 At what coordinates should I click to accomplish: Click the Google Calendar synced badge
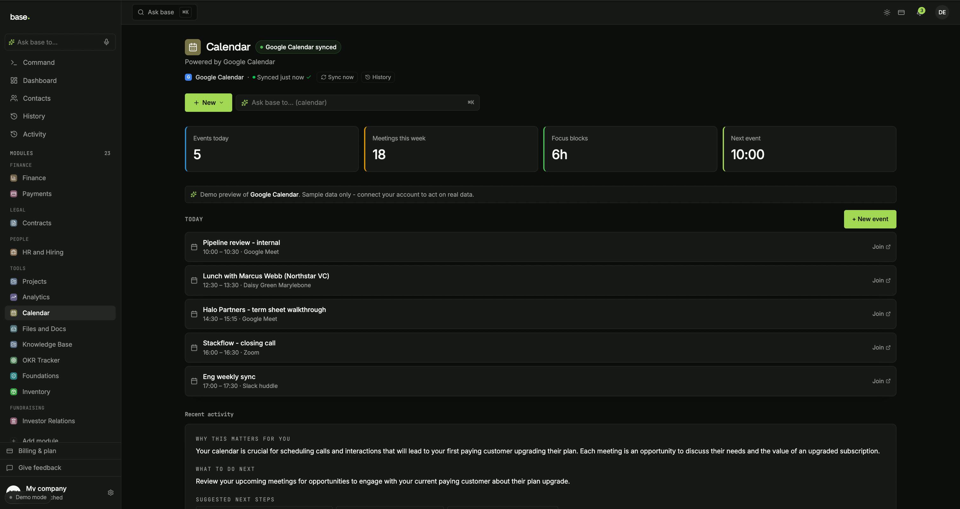(x=298, y=47)
